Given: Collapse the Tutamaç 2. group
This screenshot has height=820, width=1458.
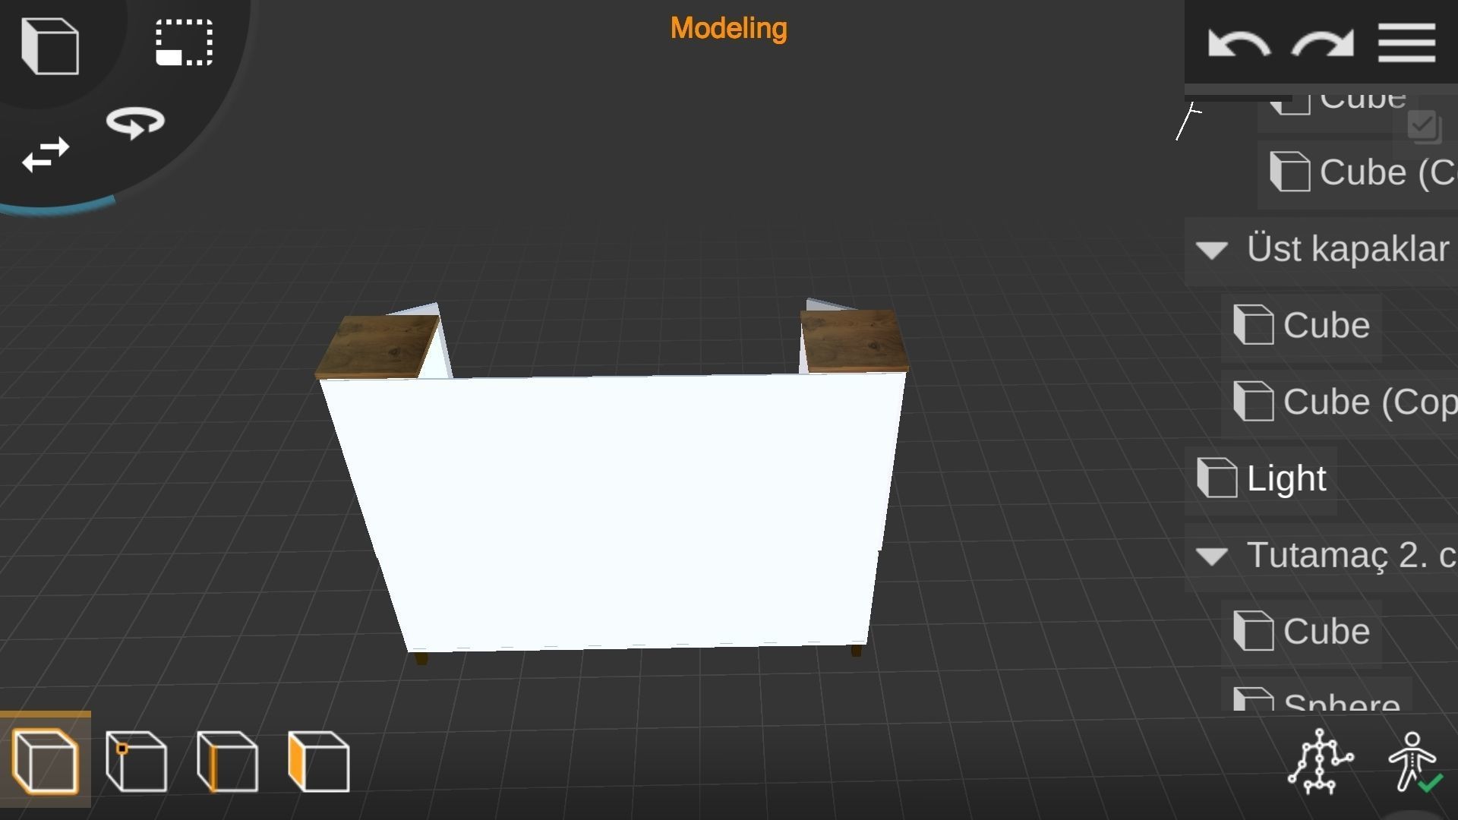Looking at the screenshot, I should coord(1212,557).
